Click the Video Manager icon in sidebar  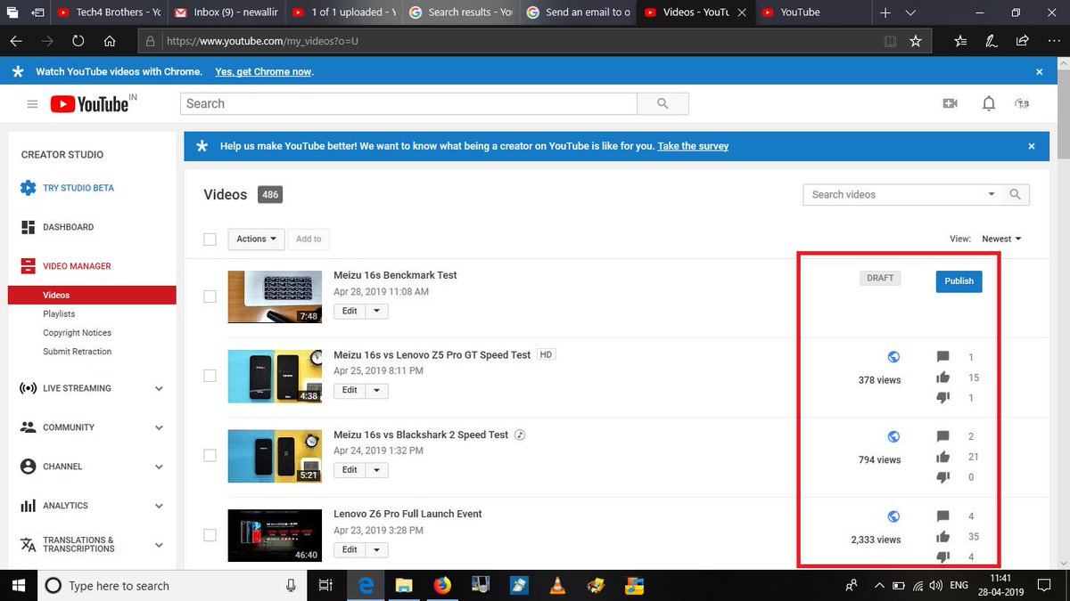[x=28, y=266]
